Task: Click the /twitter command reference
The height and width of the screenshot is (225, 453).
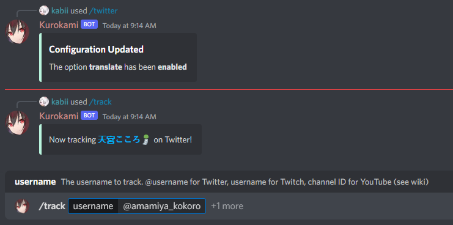Action: [103, 11]
